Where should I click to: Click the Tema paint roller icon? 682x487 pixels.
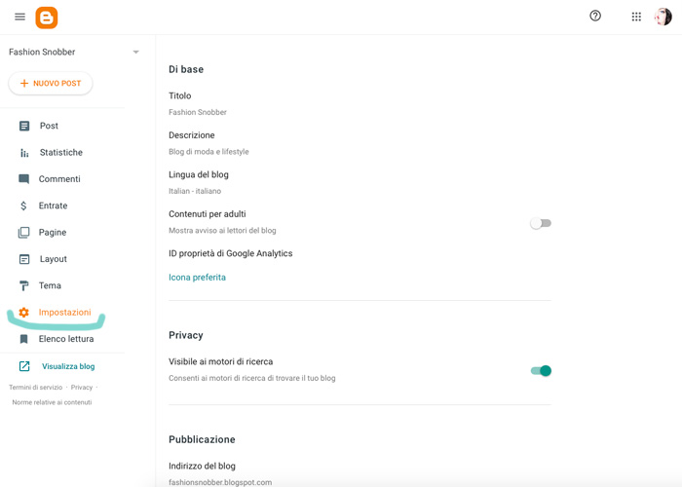[x=24, y=285]
